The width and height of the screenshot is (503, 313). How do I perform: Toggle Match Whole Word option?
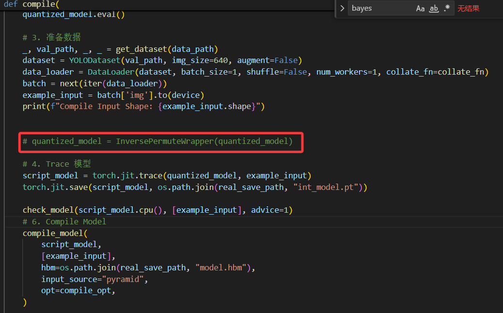[x=434, y=8]
